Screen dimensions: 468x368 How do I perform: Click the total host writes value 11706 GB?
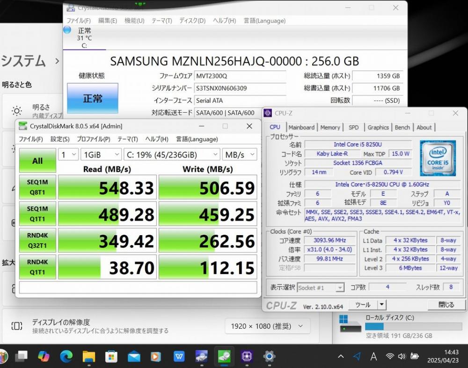(x=377, y=88)
